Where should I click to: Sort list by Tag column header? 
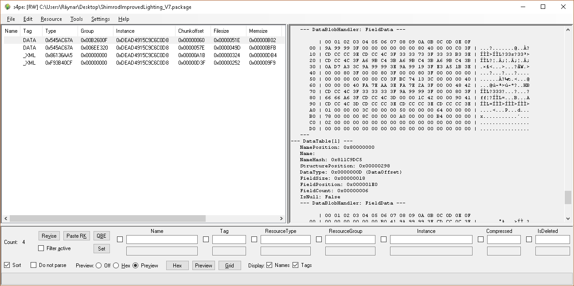31,31
